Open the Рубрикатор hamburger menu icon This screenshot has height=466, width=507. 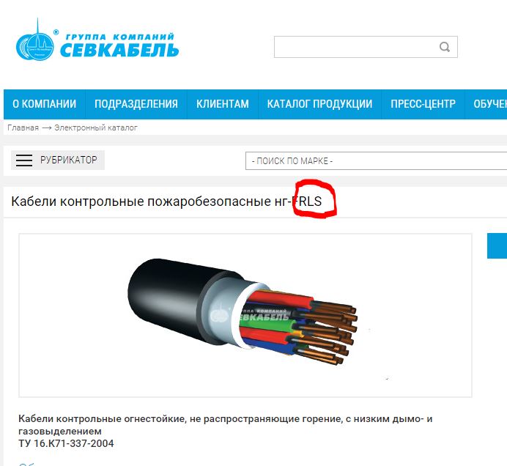24,160
